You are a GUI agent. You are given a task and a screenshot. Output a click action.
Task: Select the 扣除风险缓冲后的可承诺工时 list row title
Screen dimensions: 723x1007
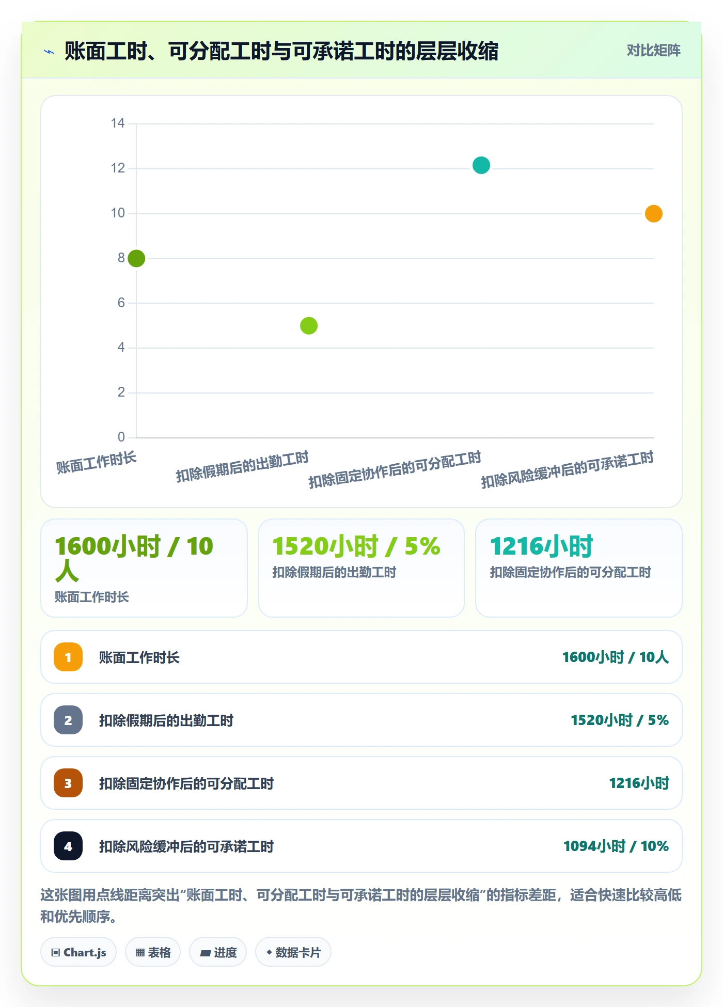tap(186, 846)
